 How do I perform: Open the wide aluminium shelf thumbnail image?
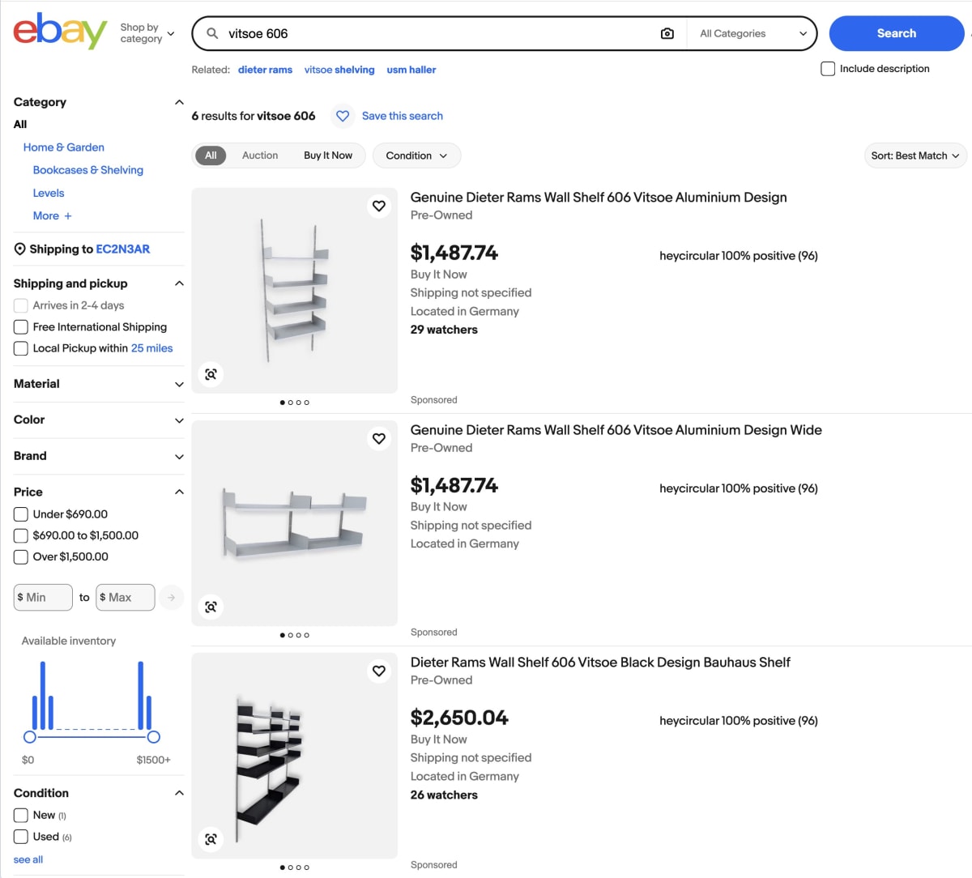[x=295, y=523]
